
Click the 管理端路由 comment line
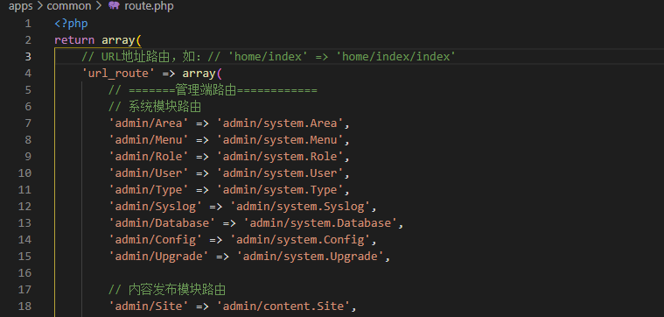(213, 90)
